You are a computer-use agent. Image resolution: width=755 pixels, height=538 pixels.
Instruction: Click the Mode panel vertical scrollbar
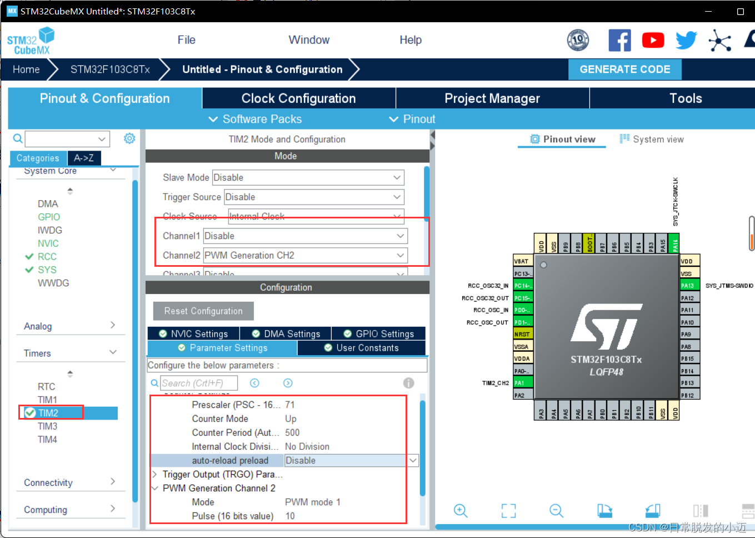[427, 193]
